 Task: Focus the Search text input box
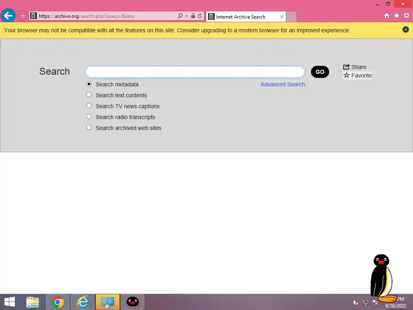tap(195, 72)
